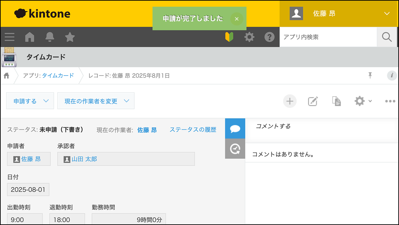The image size is (399, 225).
Task: Add a new record with plus icon
Action: tap(290, 101)
